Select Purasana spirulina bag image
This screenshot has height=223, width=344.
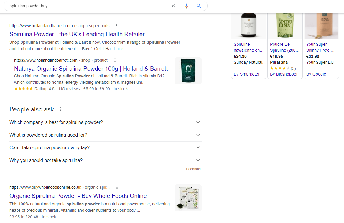(x=285, y=26)
